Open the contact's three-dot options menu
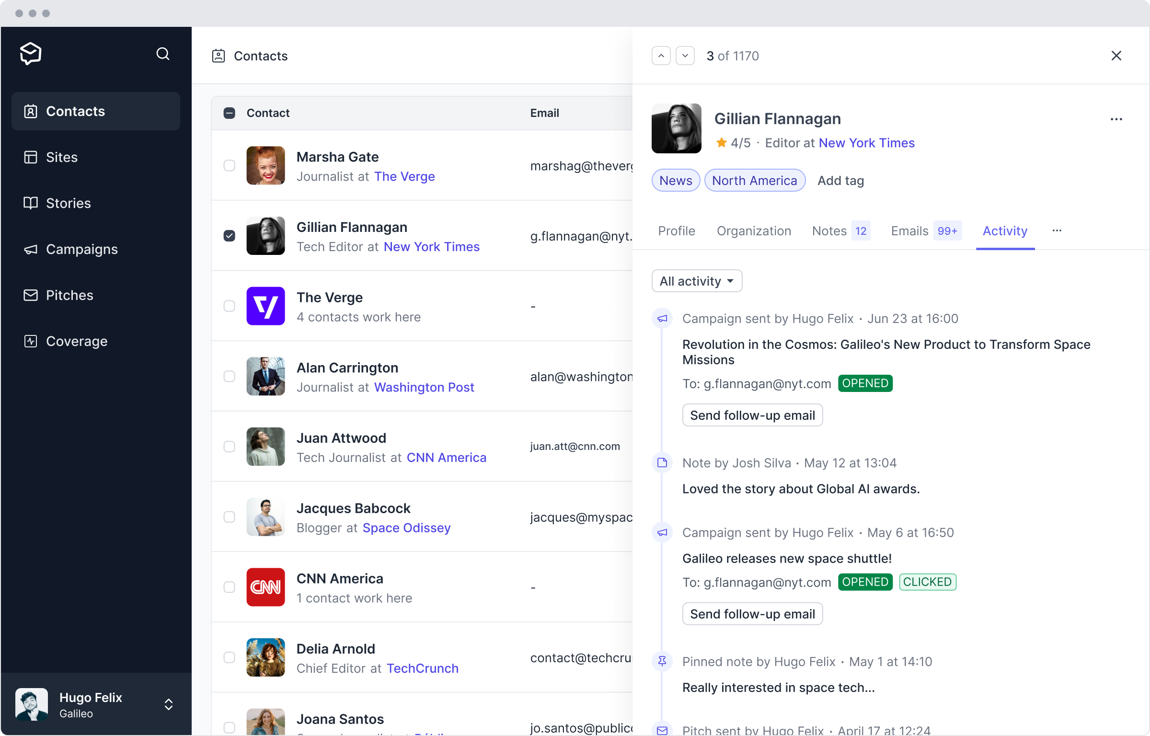Viewport: 1150px width, 736px height. tap(1116, 119)
